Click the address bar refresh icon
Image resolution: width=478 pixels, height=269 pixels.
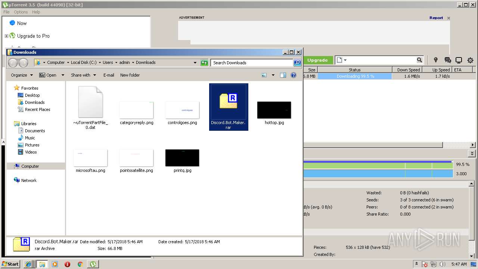coord(204,63)
